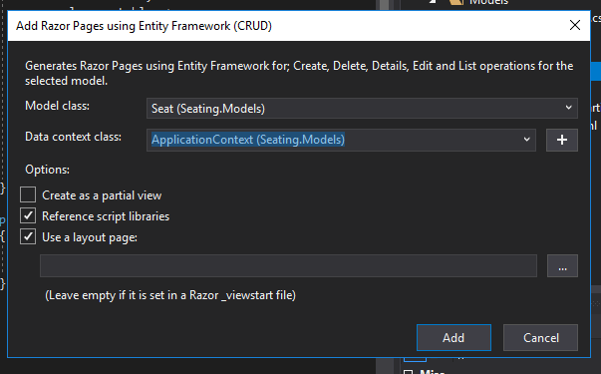Uncheck Use a layout page
This screenshot has height=374, width=601.
point(28,236)
